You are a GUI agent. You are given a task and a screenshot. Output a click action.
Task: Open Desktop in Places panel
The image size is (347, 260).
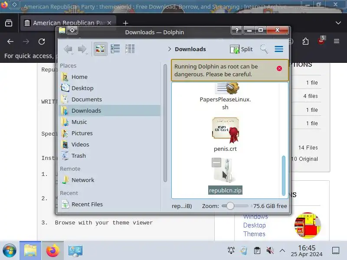coord(110,88)
